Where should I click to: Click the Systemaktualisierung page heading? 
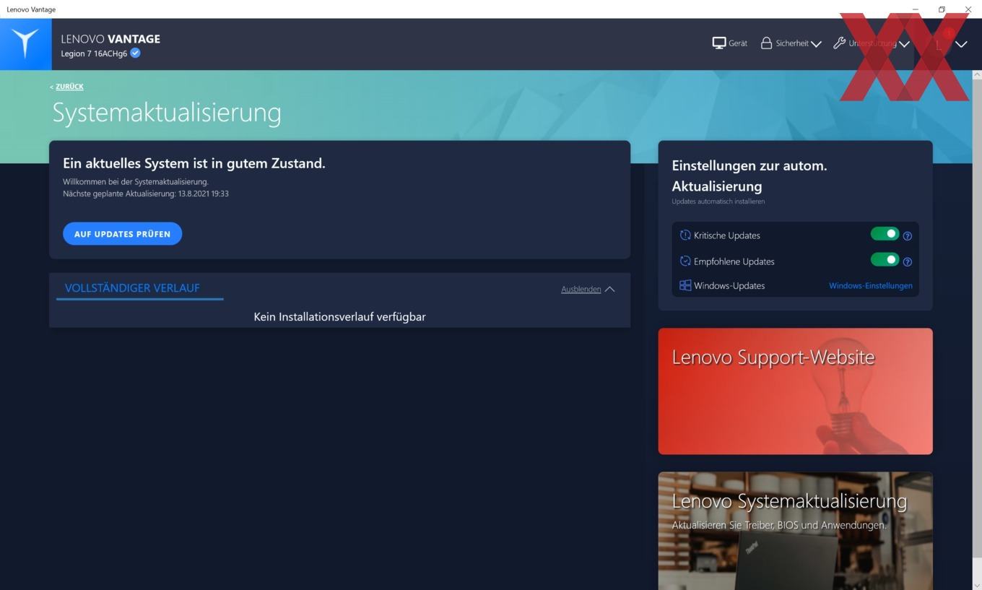point(167,113)
